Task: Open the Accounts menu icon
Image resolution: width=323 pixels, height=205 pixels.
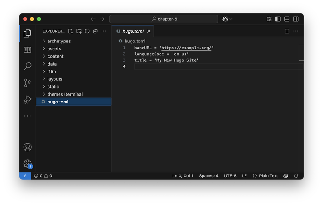Action: pos(27,147)
